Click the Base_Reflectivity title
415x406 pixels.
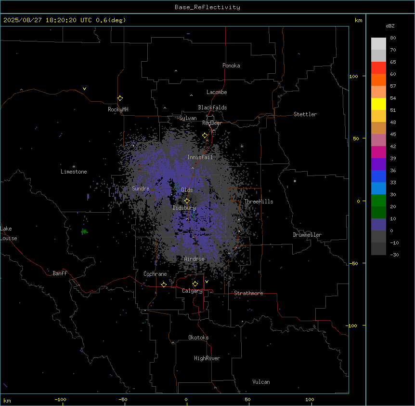207,7
